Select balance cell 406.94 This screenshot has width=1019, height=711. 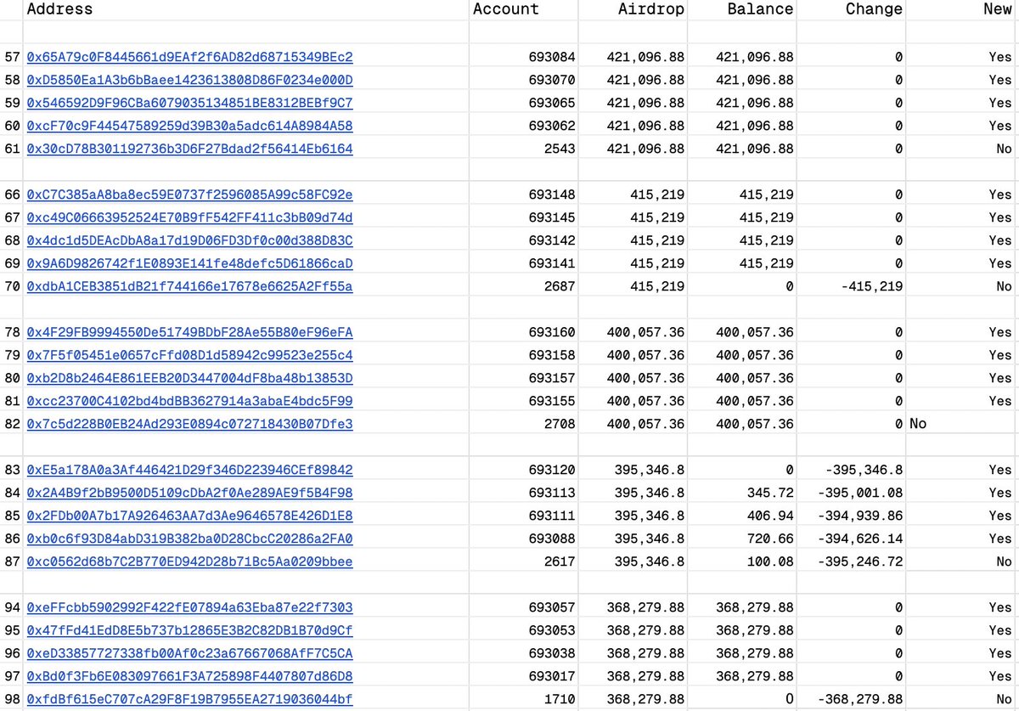[770, 516]
